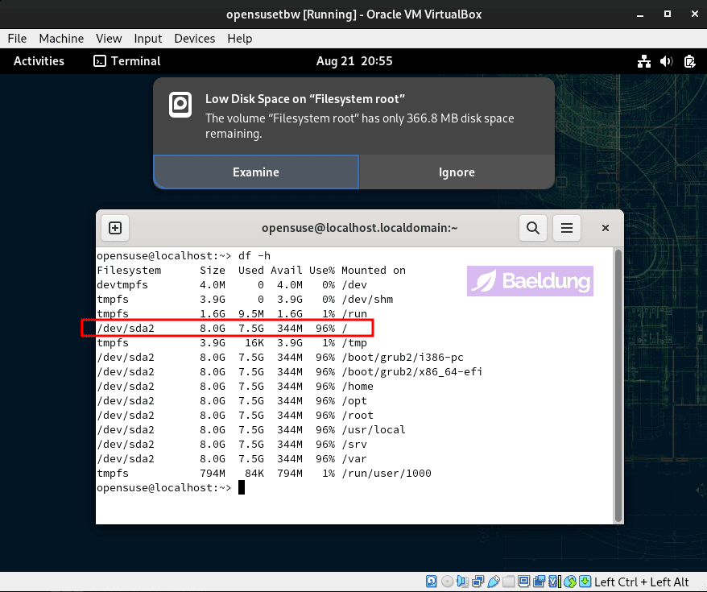Click the volume speaker icon in top bar
Image resolution: width=707 pixels, height=592 pixels.
click(x=666, y=61)
